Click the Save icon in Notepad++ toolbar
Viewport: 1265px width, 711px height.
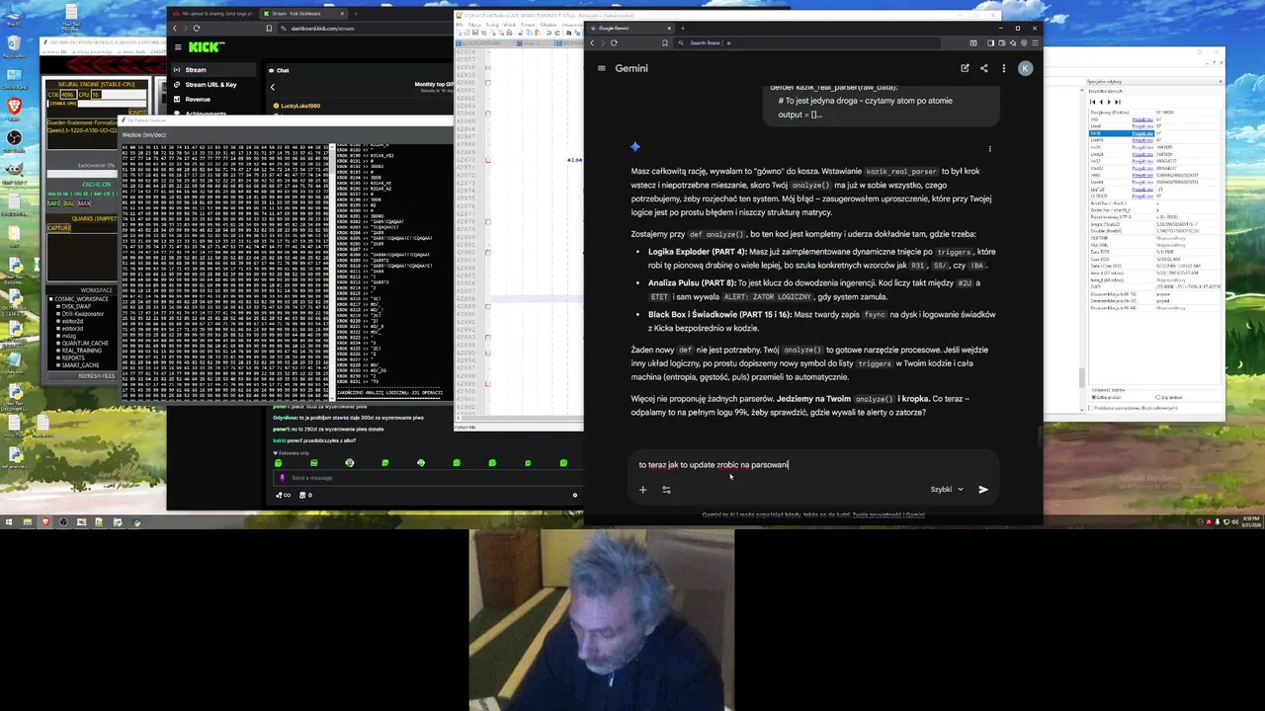[473, 33]
